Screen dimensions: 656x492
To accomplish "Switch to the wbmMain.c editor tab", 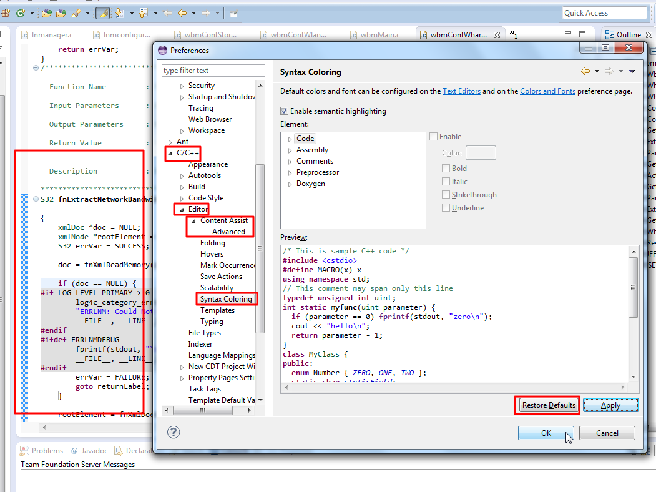I will point(375,35).
